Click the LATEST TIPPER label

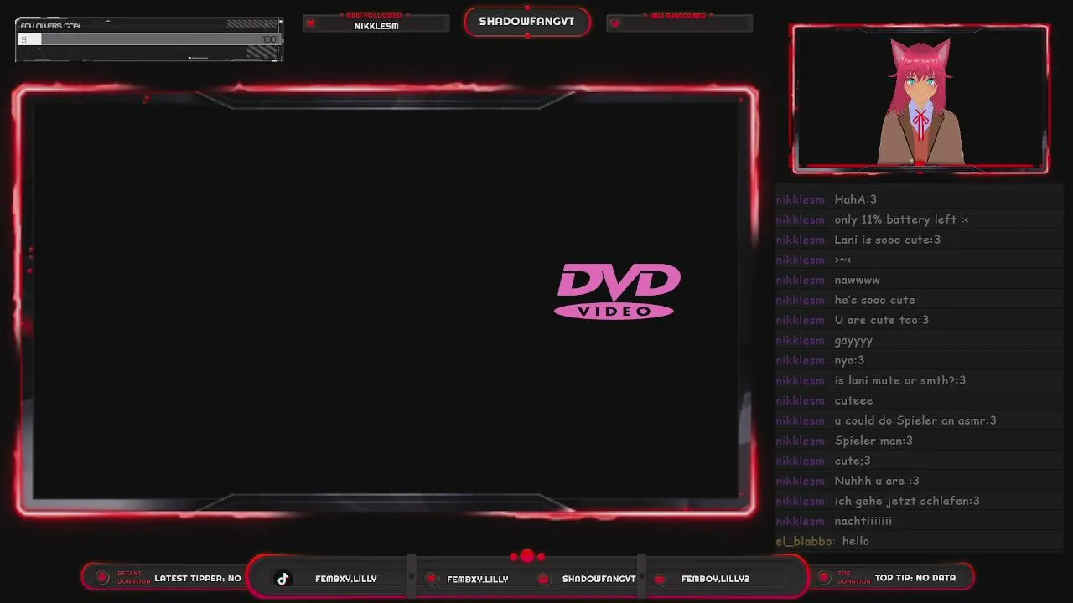coord(198,578)
